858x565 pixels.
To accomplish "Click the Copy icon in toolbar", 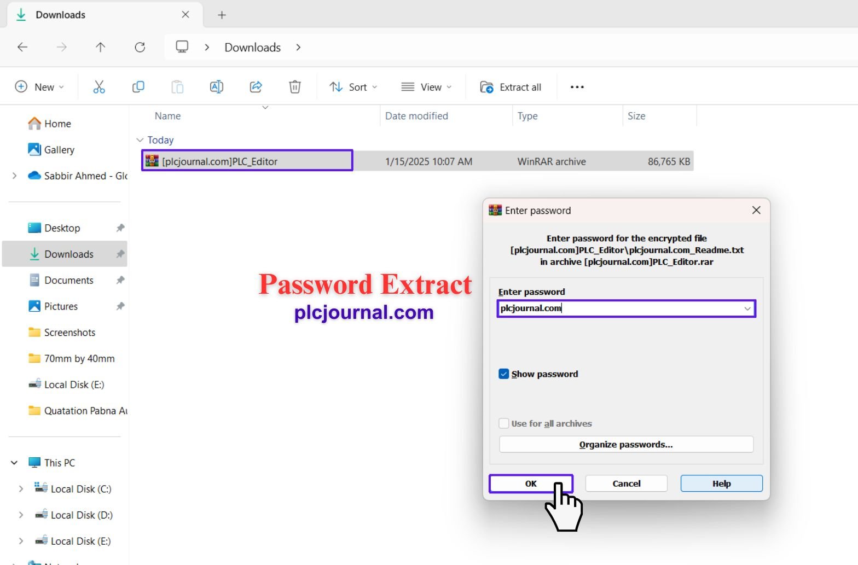I will 138,87.
